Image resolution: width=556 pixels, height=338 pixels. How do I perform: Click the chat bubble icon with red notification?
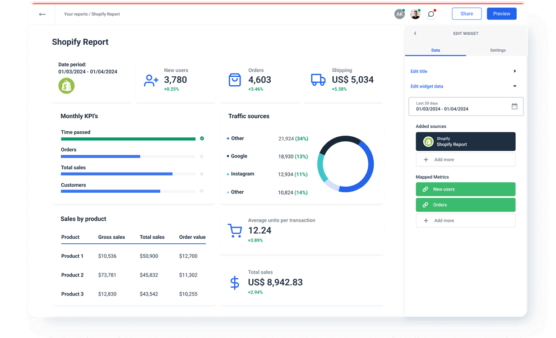(431, 13)
